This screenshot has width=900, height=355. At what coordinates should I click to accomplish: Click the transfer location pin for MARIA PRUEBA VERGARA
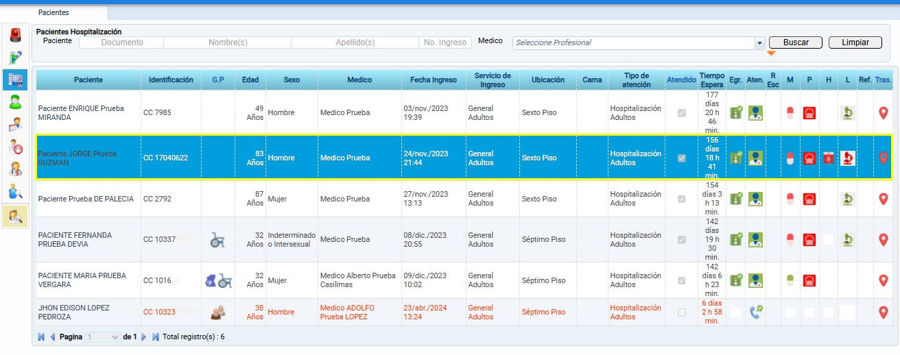(883, 280)
